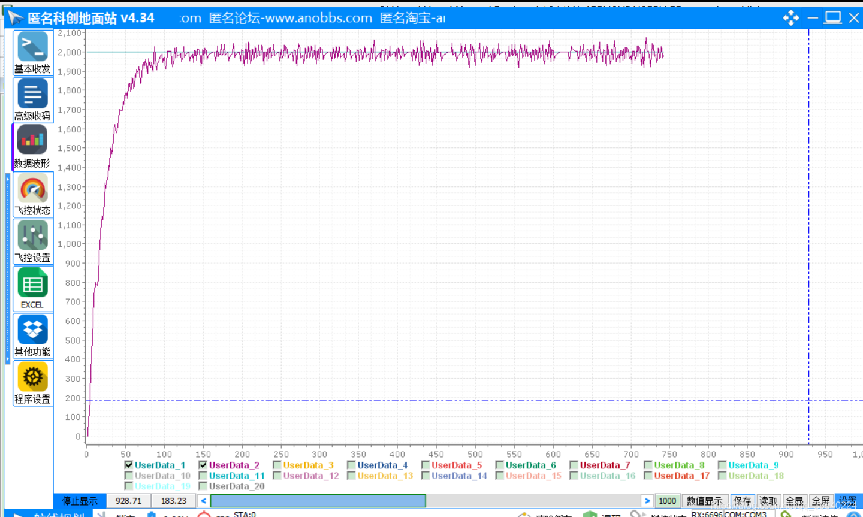Click the 设置 waveform settings button

847,501
